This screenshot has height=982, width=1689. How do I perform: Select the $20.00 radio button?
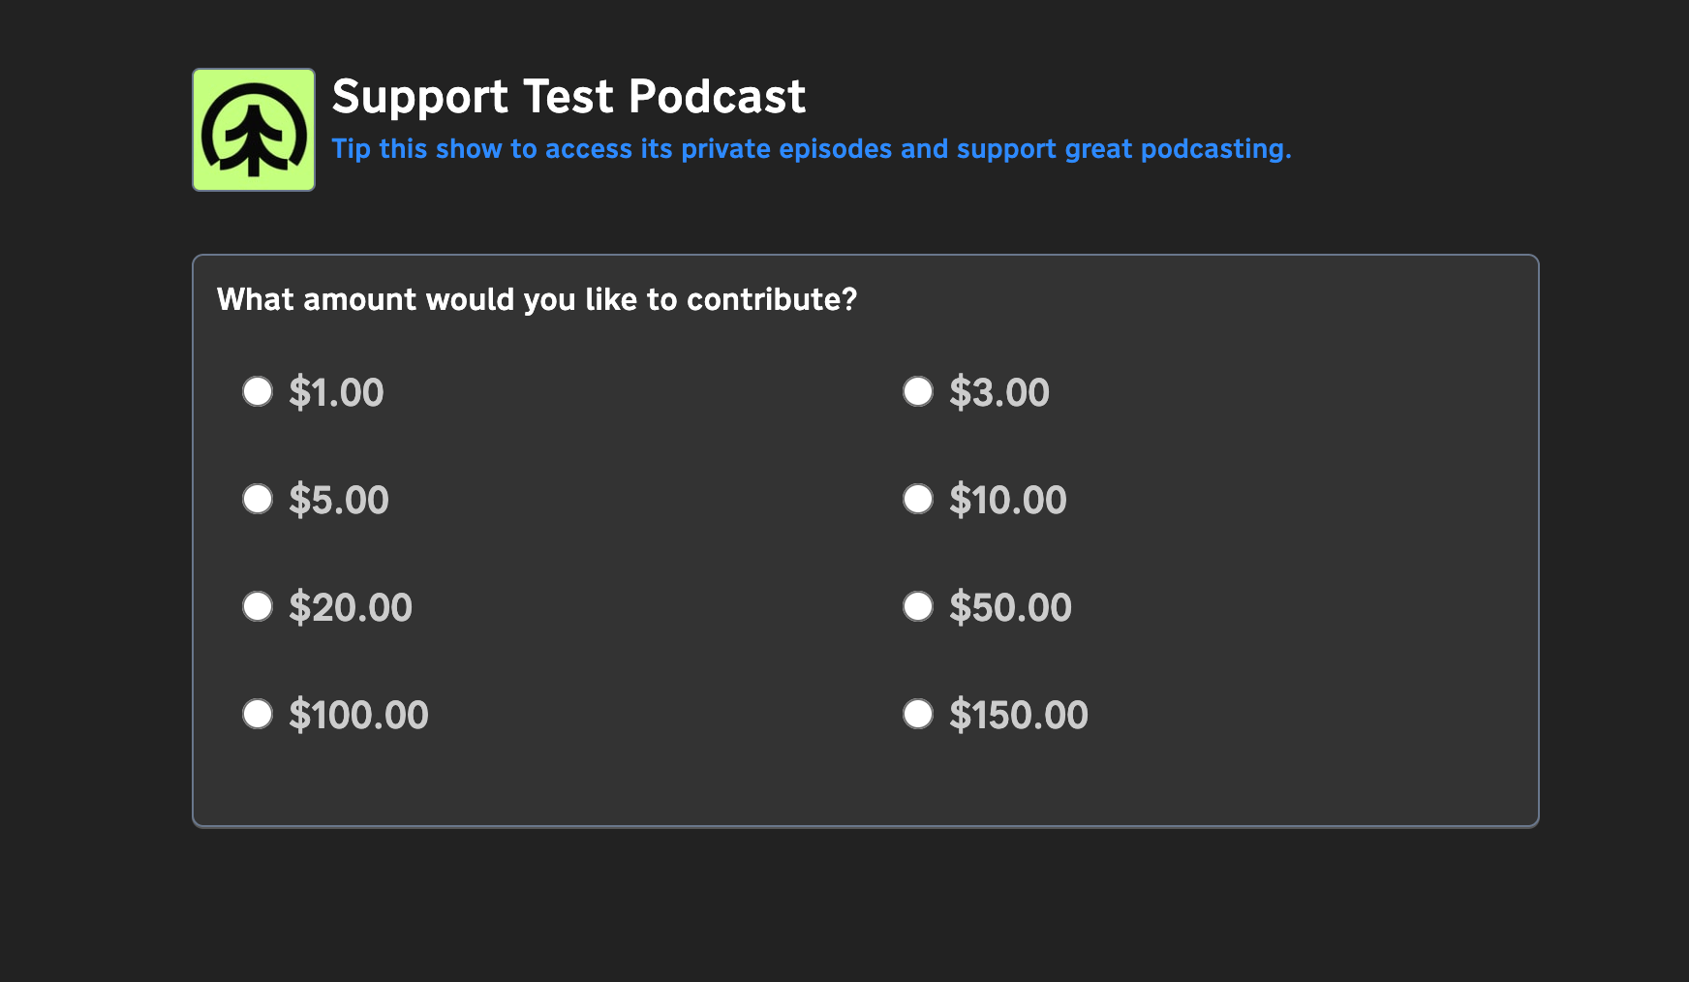pos(257,606)
